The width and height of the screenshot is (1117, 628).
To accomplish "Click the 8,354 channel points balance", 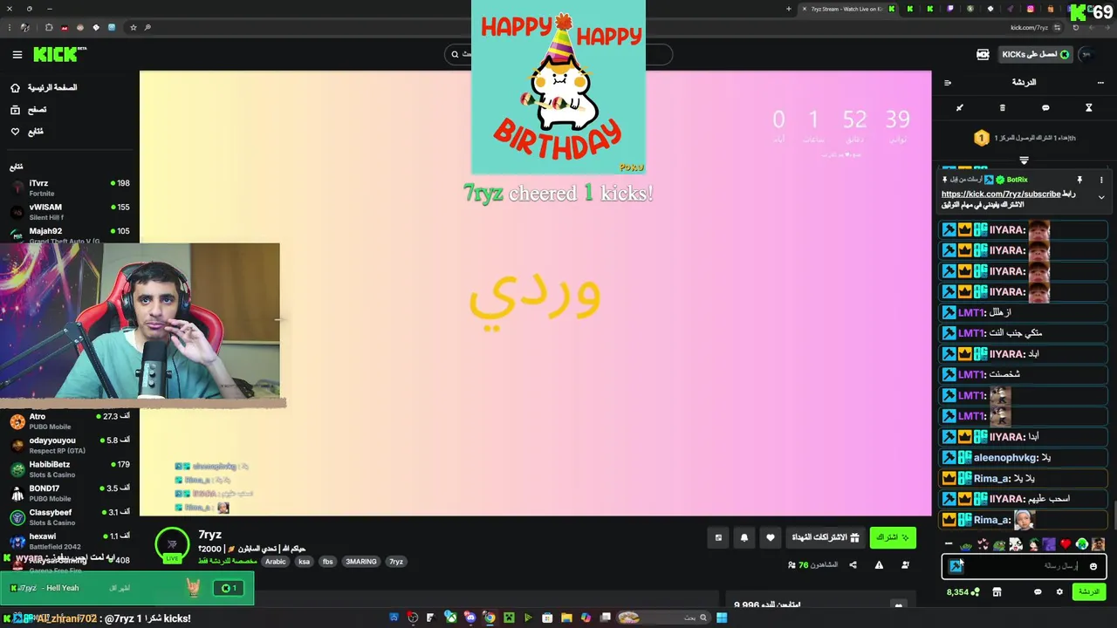I will tap(963, 591).
